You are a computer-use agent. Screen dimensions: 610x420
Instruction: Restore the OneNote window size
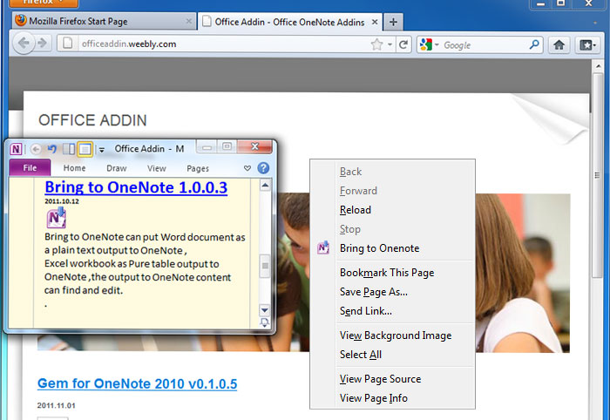pyautogui.click(x=227, y=146)
